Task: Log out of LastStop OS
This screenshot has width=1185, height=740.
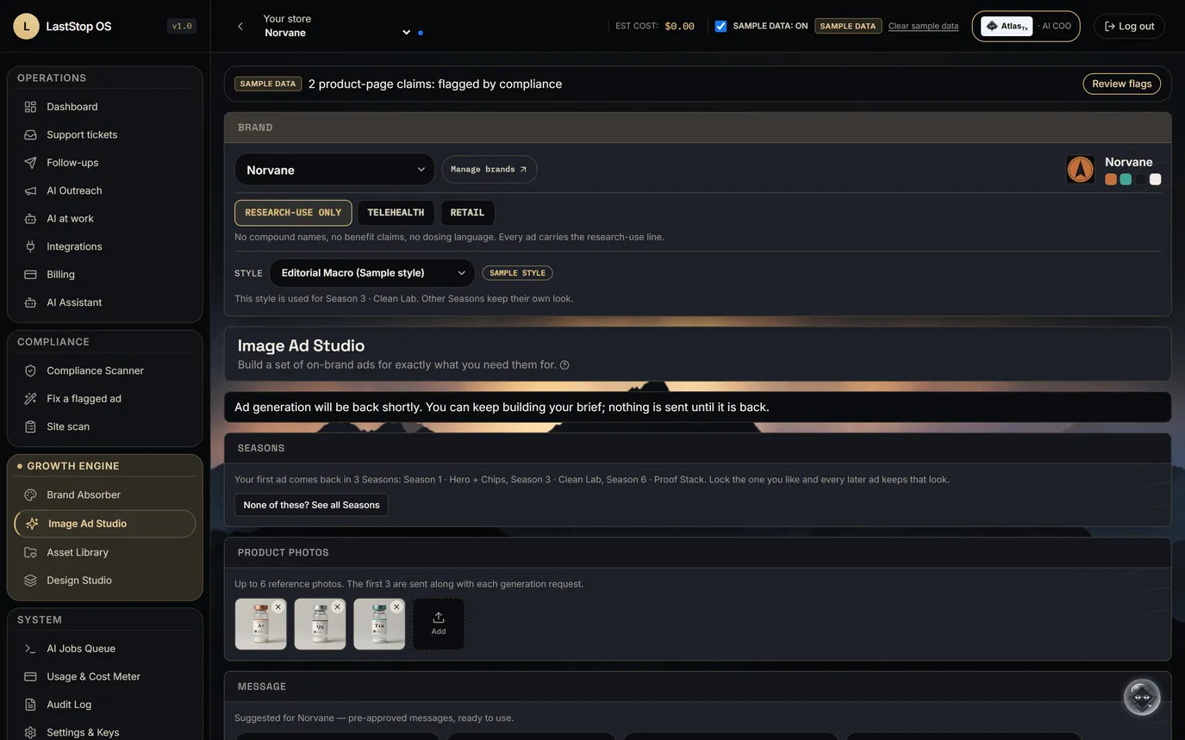Action: (1129, 26)
